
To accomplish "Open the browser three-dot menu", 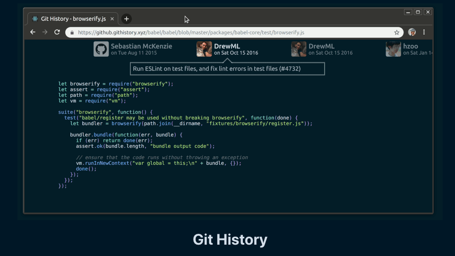I will click(x=424, y=32).
